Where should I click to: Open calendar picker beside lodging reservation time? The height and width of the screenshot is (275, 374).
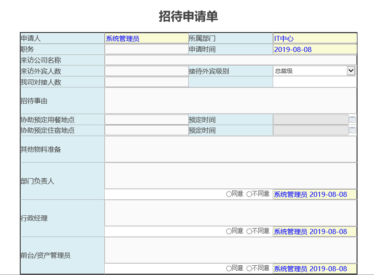click(x=352, y=130)
